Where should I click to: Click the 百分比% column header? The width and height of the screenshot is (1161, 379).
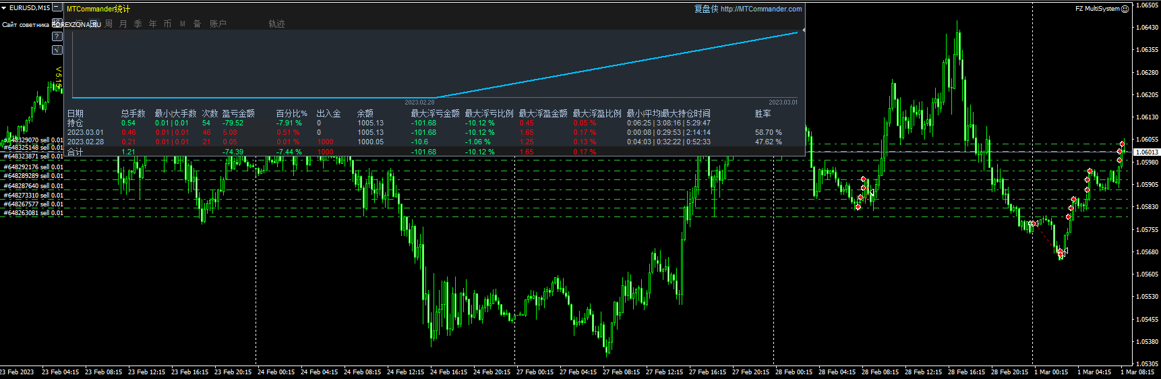pos(292,113)
